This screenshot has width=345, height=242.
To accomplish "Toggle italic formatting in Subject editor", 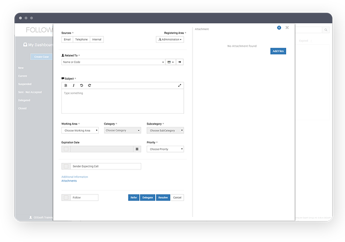I will [74, 85].
